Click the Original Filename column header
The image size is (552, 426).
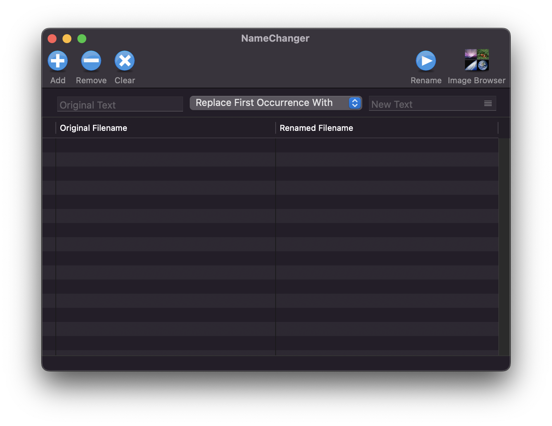(x=93, y=128)
